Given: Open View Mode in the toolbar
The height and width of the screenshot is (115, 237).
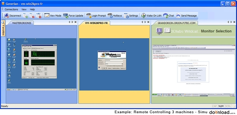Looking at the screenshot, I should (53, 15).
